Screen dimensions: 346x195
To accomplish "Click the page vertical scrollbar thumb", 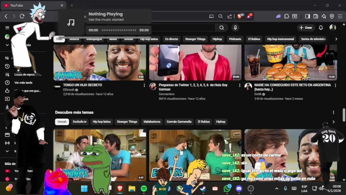I will coord(344,115).
